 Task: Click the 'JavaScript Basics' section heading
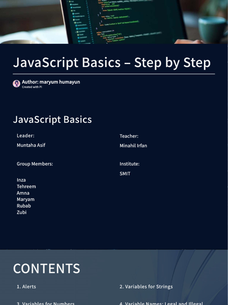pos(52,119)
